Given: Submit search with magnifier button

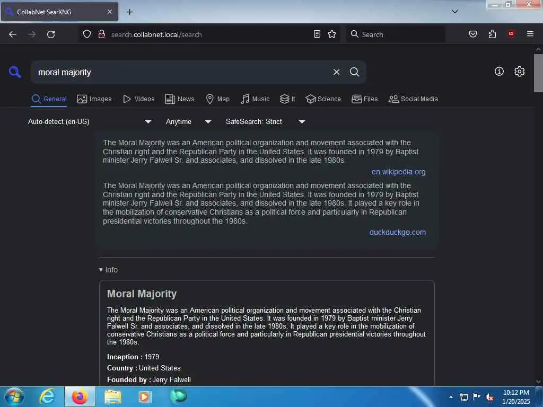Looking at the screenshot, I should pyautogui.click(x=355, y=72).
